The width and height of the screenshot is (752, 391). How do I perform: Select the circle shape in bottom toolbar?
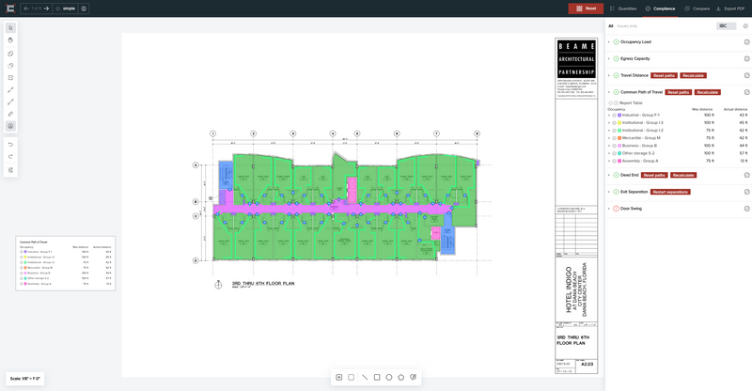tap(389, 378)
